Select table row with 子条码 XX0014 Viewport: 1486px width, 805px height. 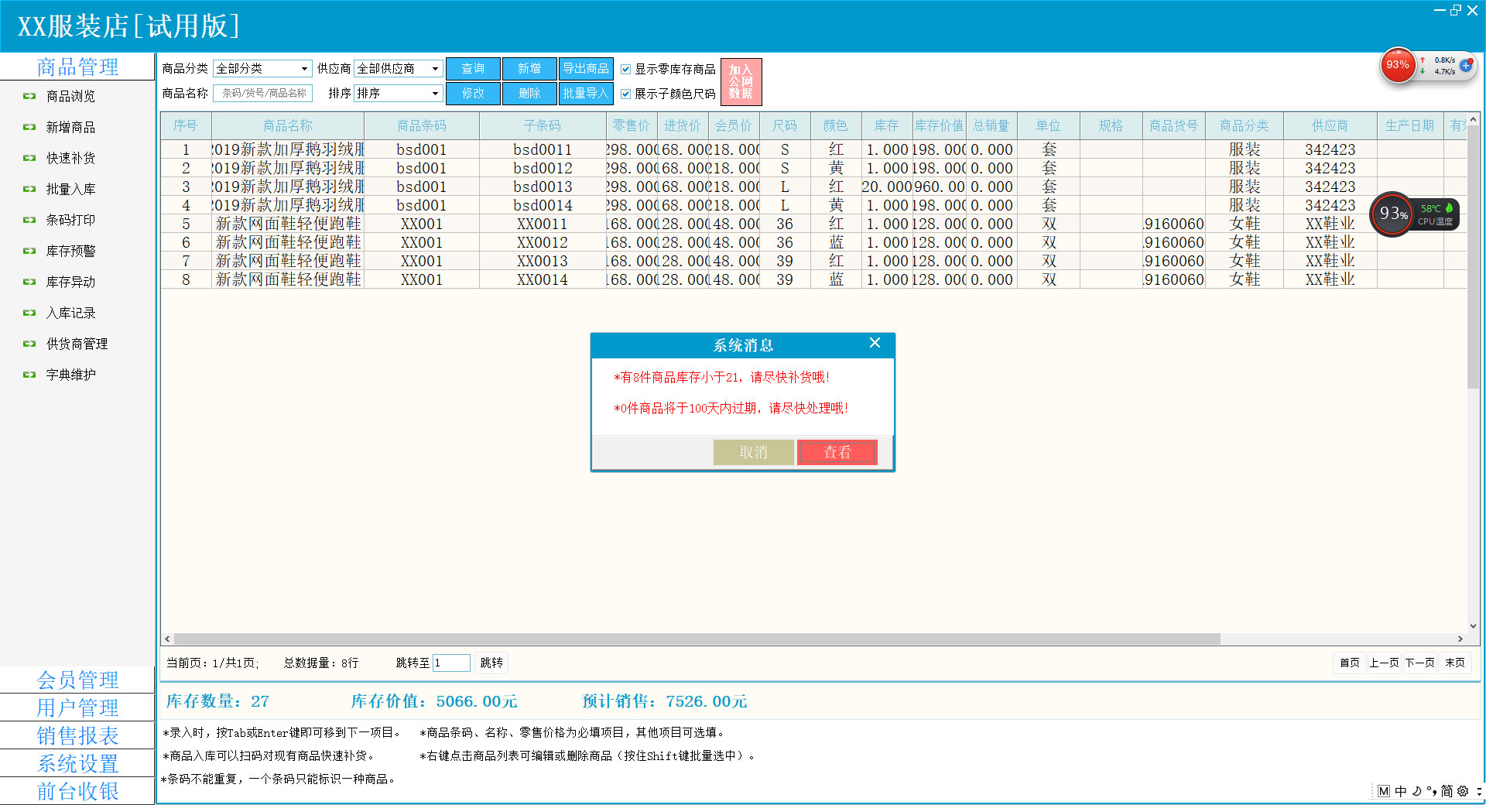pyautogui.click(x=813, y=279)
